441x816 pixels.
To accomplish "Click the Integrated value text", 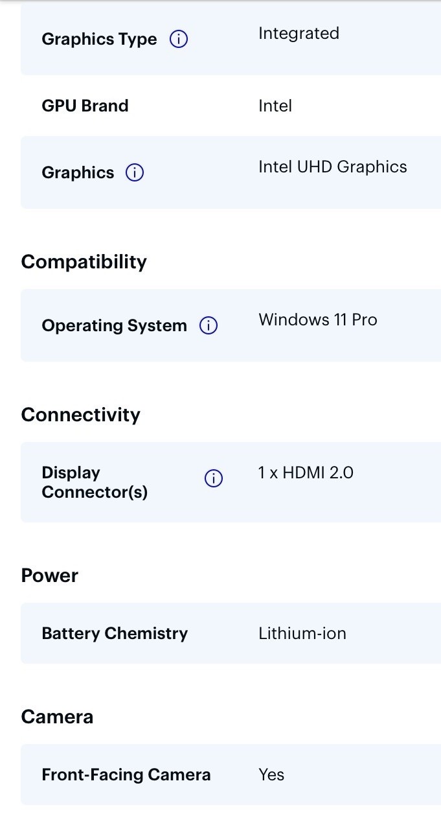I will (299, 34).
